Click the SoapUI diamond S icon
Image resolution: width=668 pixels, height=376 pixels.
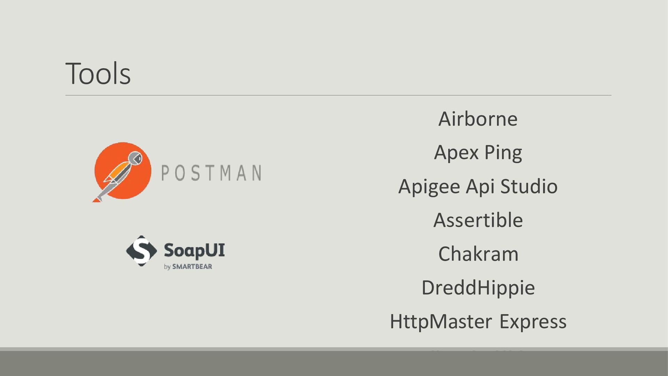point(141,251)
